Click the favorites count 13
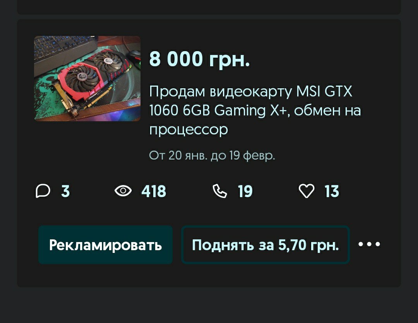Image resolution: width=418 pixels, height=323 pixels. pyautogui.click(x=332, y=191)
